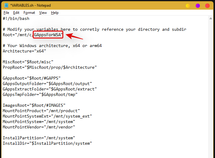Click the vertical scrollbar track
This screenshot has height=158, width=215.
pos(211,90)
